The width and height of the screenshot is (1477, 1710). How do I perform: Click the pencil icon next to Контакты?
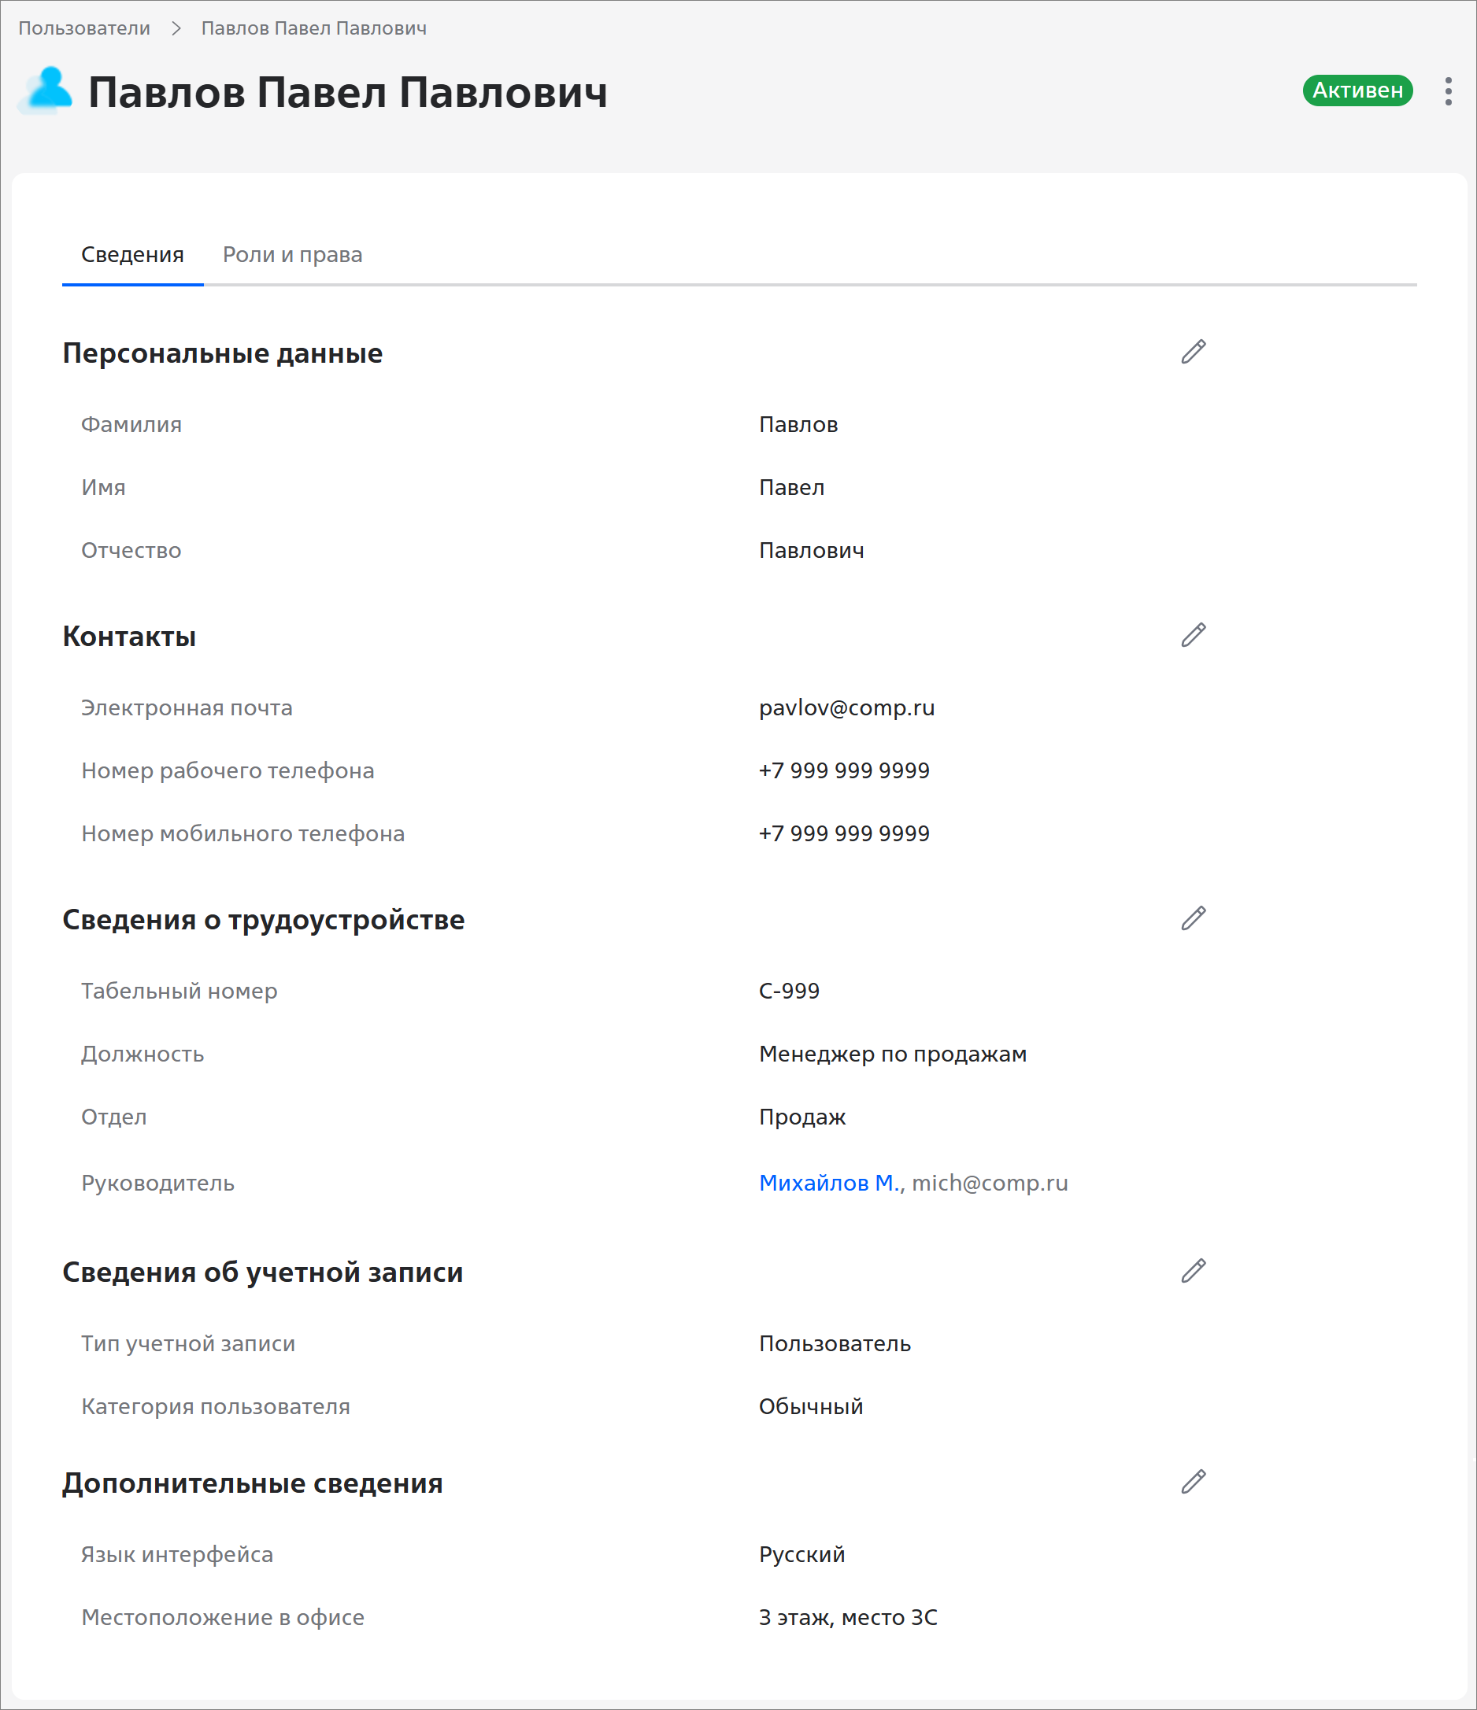1193,634
